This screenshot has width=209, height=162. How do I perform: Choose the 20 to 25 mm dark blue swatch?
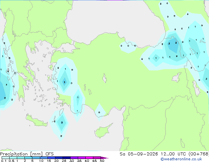tap(59, 158)
